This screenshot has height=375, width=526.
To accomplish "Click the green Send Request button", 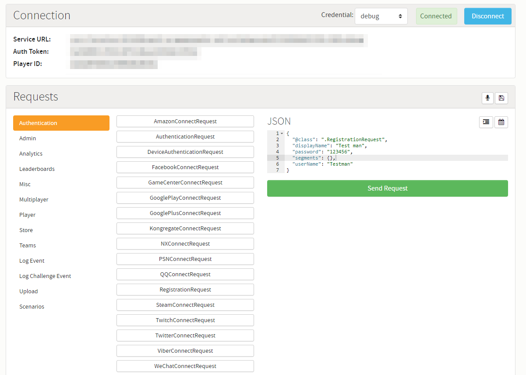I will pyautogui.click(x=387, y=188).
